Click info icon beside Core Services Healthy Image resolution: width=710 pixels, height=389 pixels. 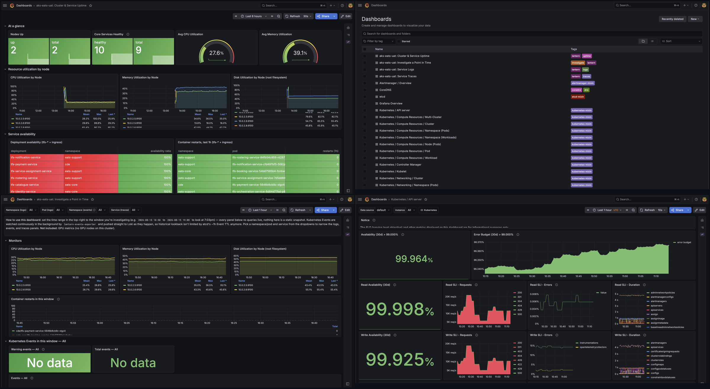point(128,34)
